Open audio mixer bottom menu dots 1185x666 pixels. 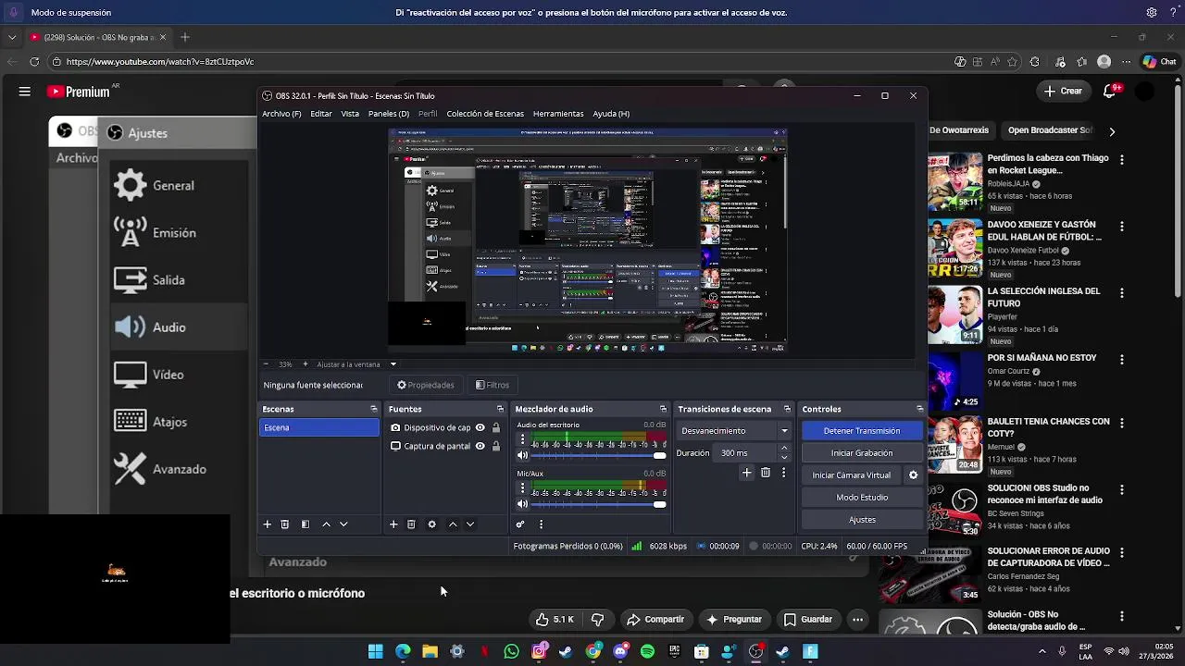(541, 524)
